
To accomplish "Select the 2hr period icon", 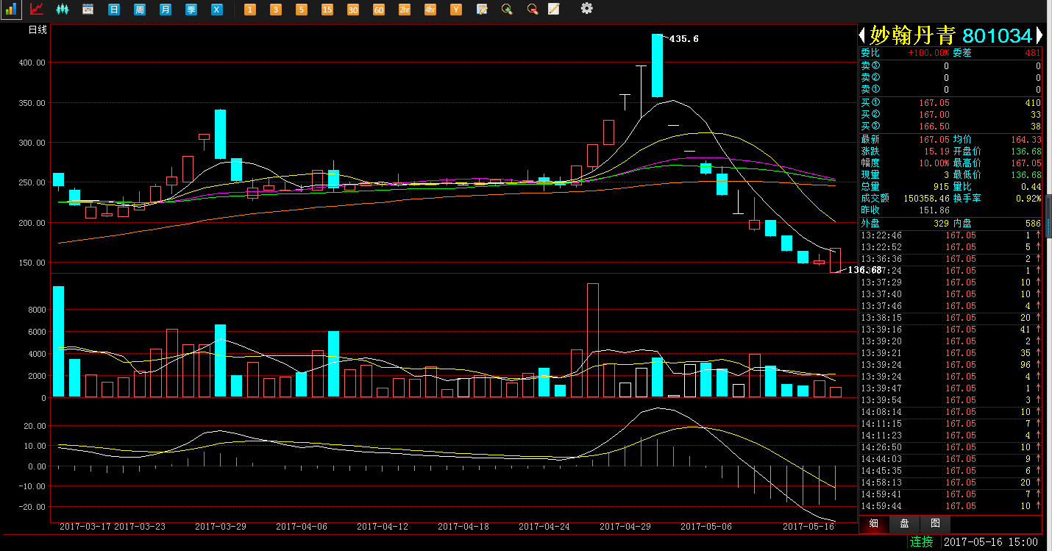I will pos(405,10).
